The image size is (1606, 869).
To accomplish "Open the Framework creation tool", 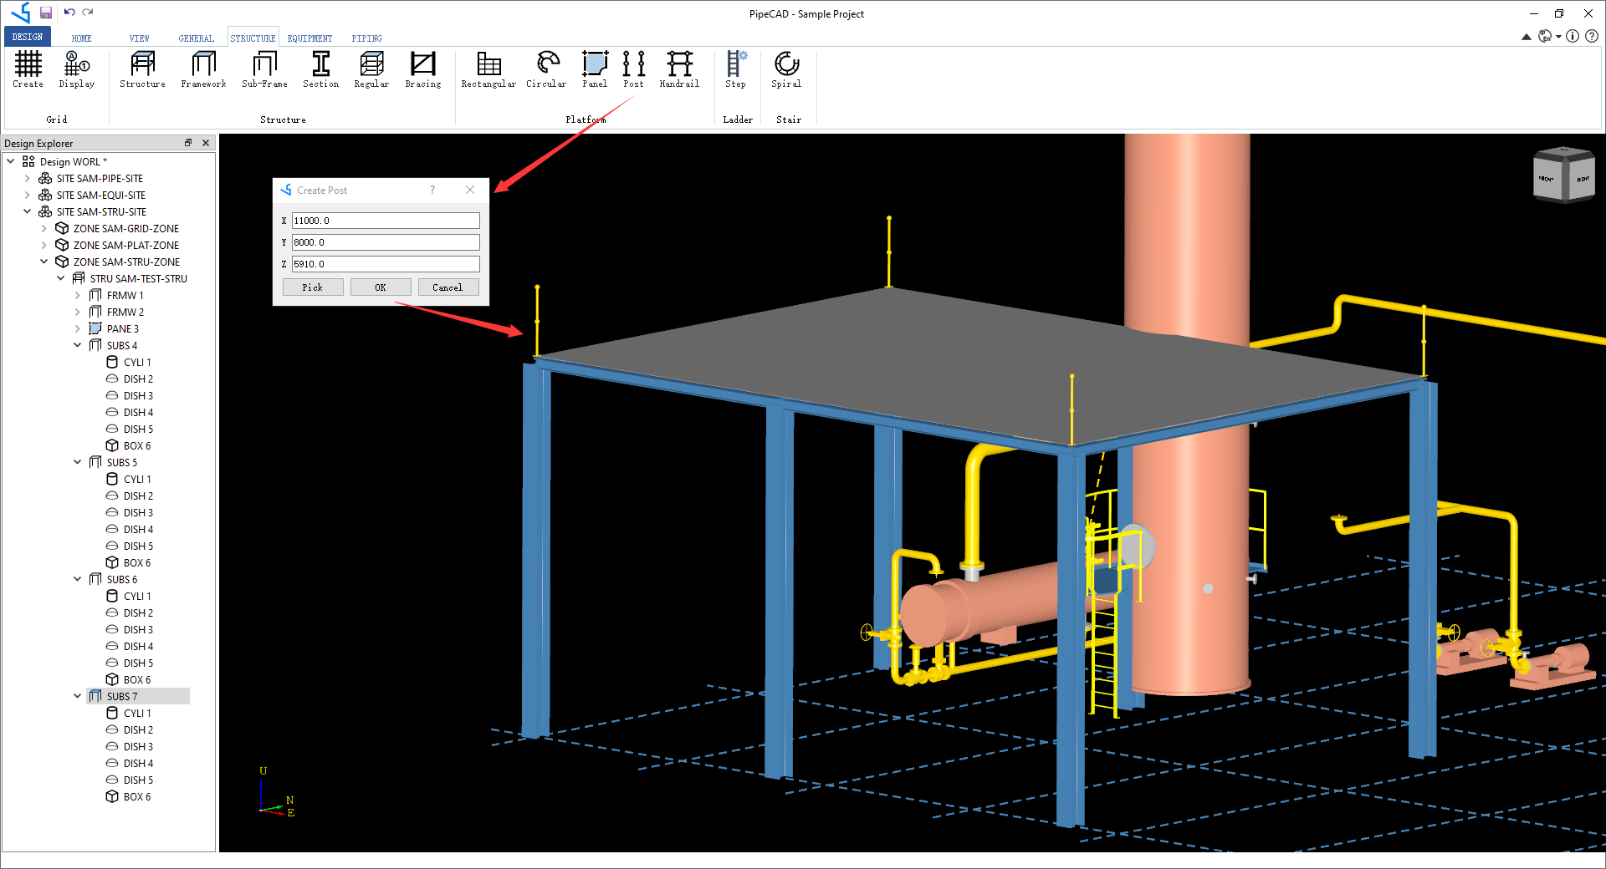I will point(202,71).
